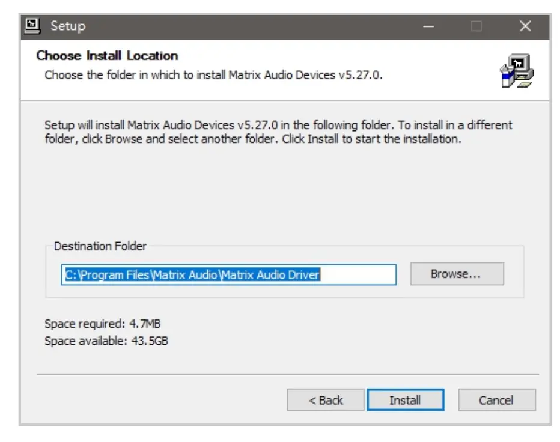Click the installer computer icon in the header
Screen dimensions: 560x442
click(516, 70)
